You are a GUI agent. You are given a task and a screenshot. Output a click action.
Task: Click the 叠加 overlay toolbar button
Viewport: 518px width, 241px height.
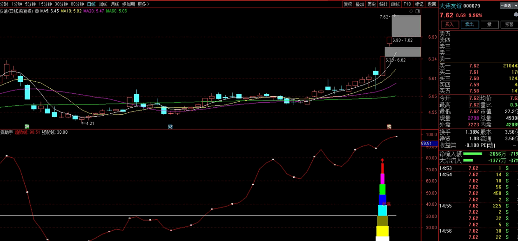click(360, 4)
